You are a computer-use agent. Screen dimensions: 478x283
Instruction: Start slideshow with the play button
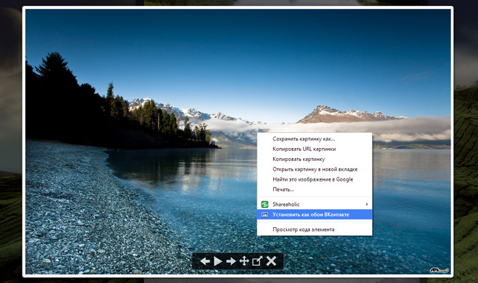pyautogui.click(x=218, y=261)
